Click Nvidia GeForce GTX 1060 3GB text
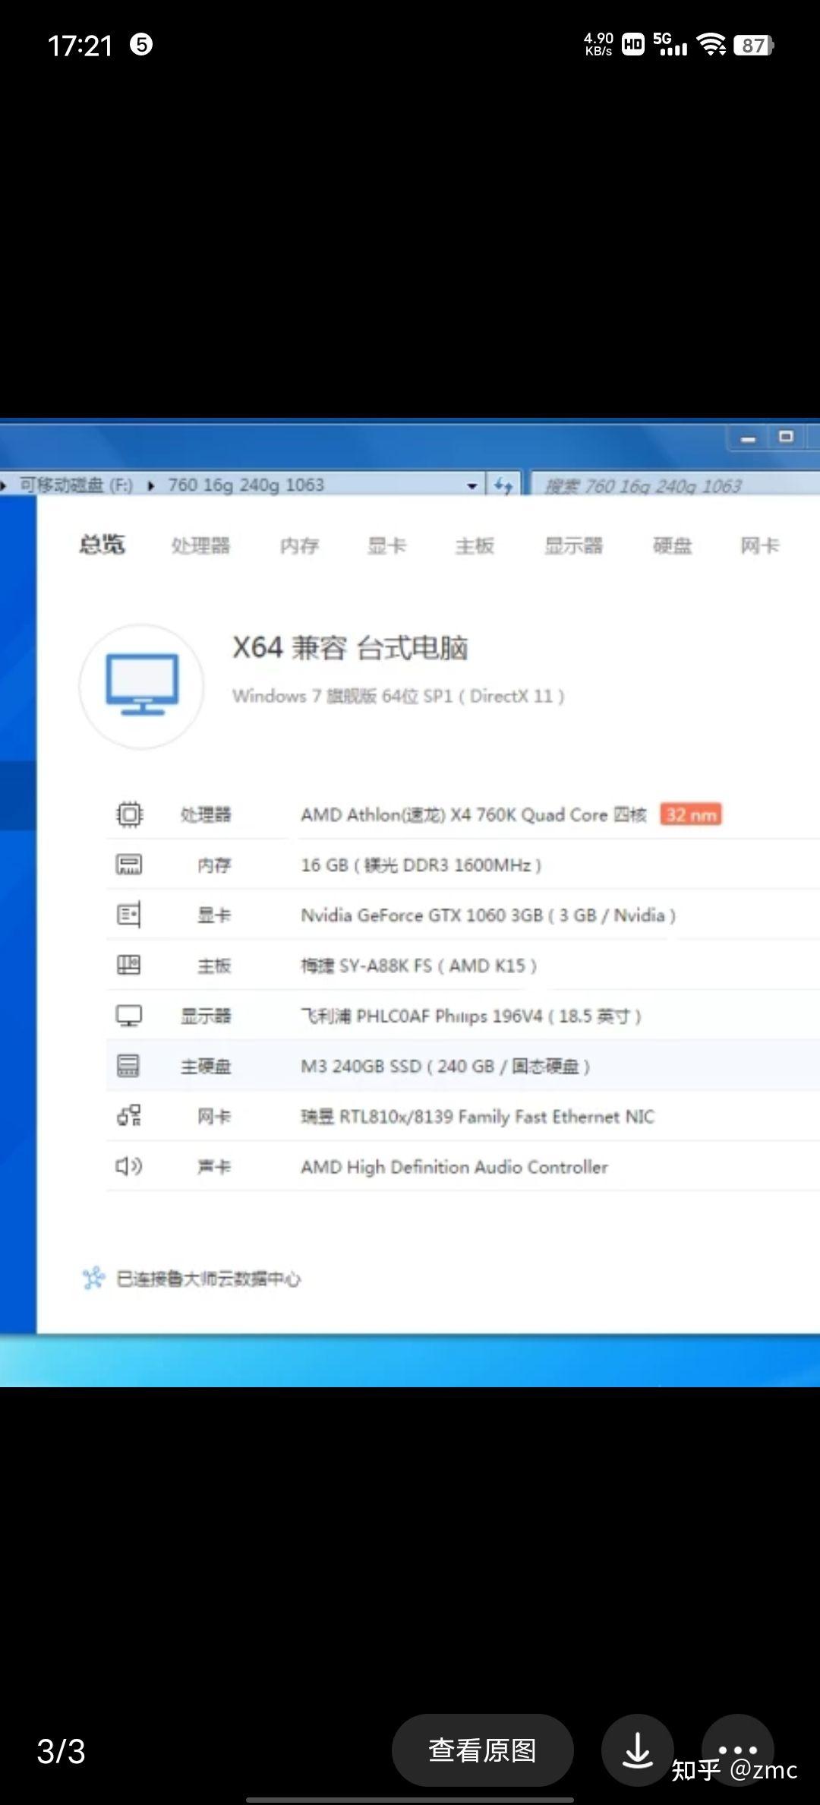820x1805 pixels. [488, 915]
